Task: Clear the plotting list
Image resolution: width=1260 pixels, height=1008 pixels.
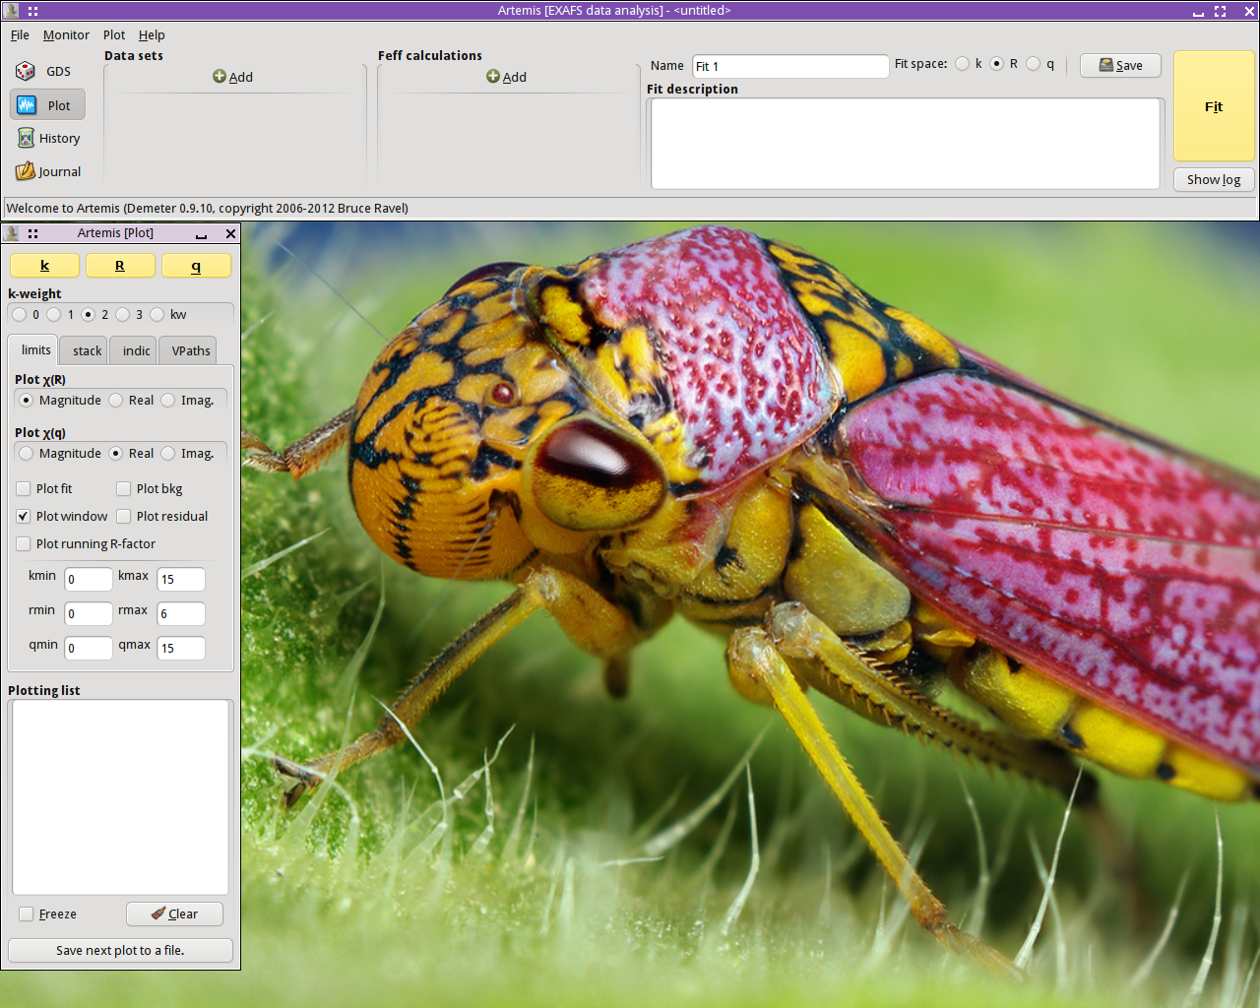Action: pyautogui.click(x=174, y=914)
